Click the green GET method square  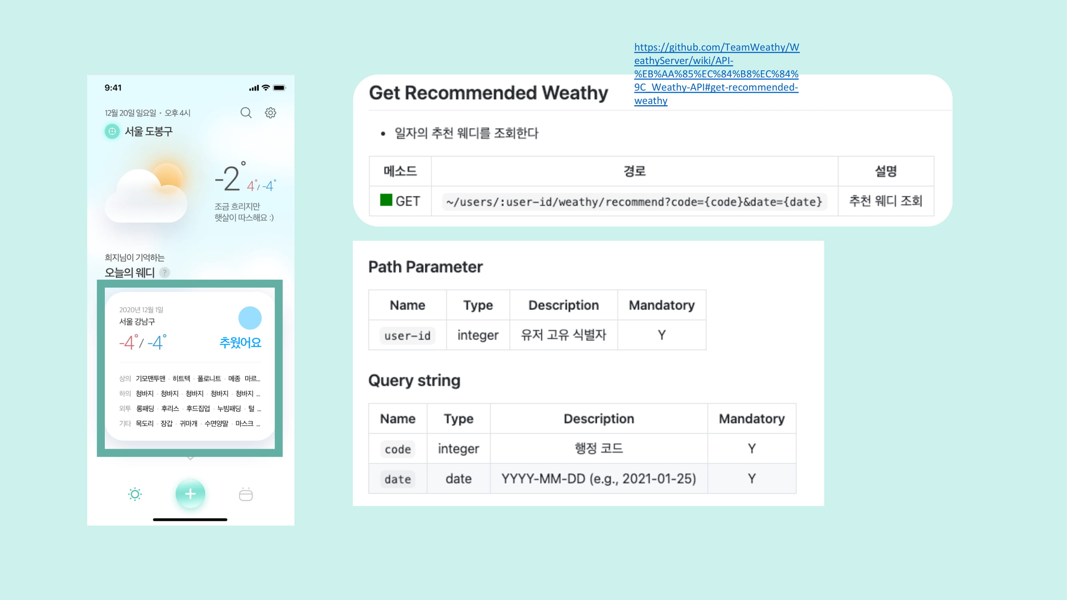click(x=386, y=200)
